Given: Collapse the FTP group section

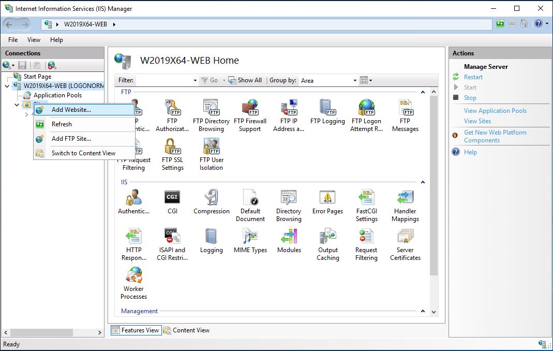Looking at the screenshot, I should coord(423,92).
